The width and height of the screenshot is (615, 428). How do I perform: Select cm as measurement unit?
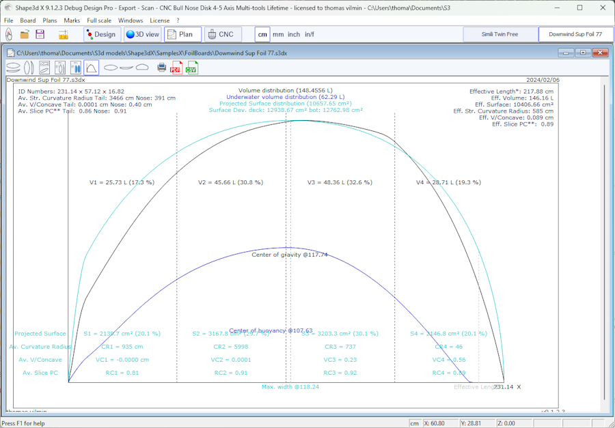point(262,34)
